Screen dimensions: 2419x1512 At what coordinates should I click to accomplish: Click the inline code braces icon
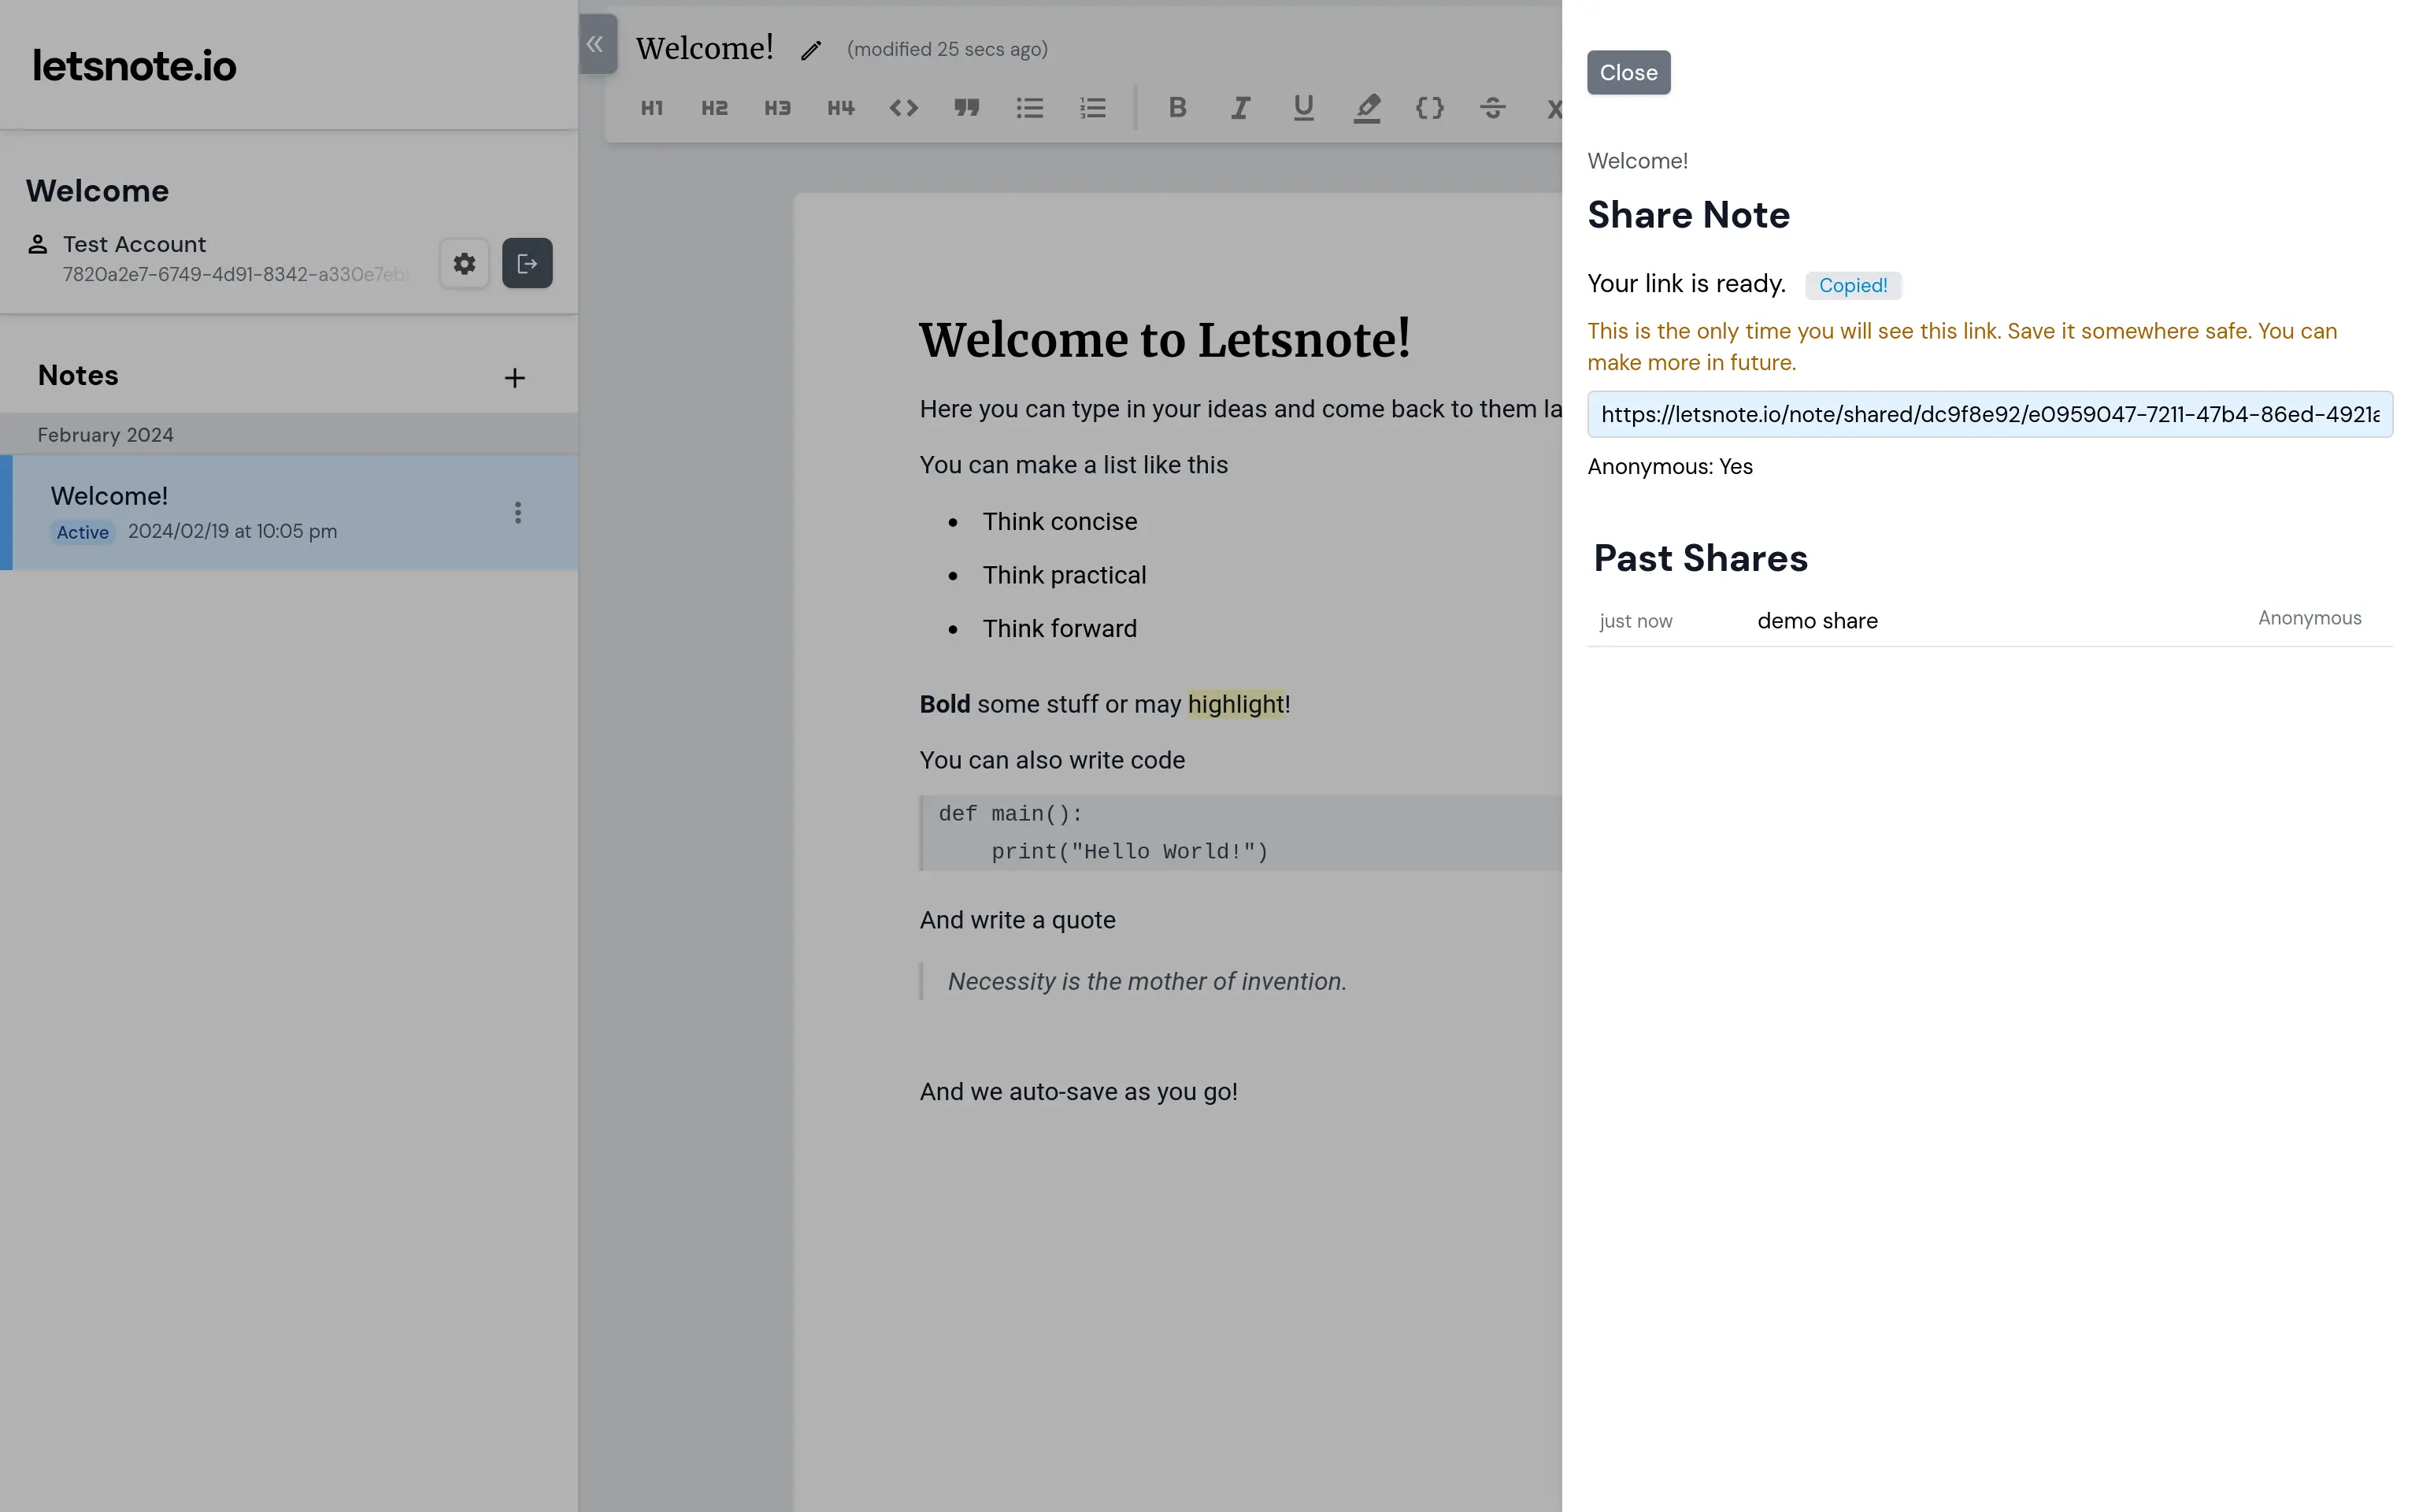(x=1429, y=108)
